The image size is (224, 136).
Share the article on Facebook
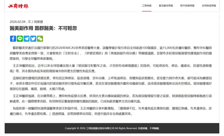click(x=13, y=39)
